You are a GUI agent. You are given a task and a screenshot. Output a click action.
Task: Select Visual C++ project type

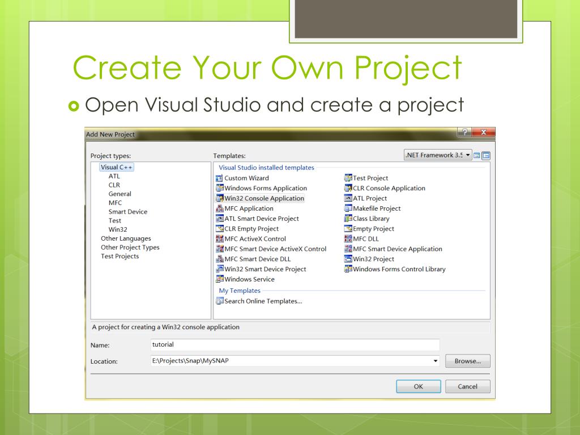[x=117, y=167]
